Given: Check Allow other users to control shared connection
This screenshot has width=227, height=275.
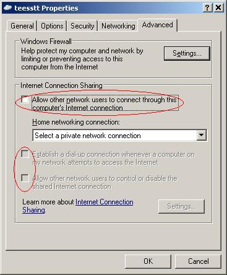Looking at the screenshot, I should pos(25,178).
